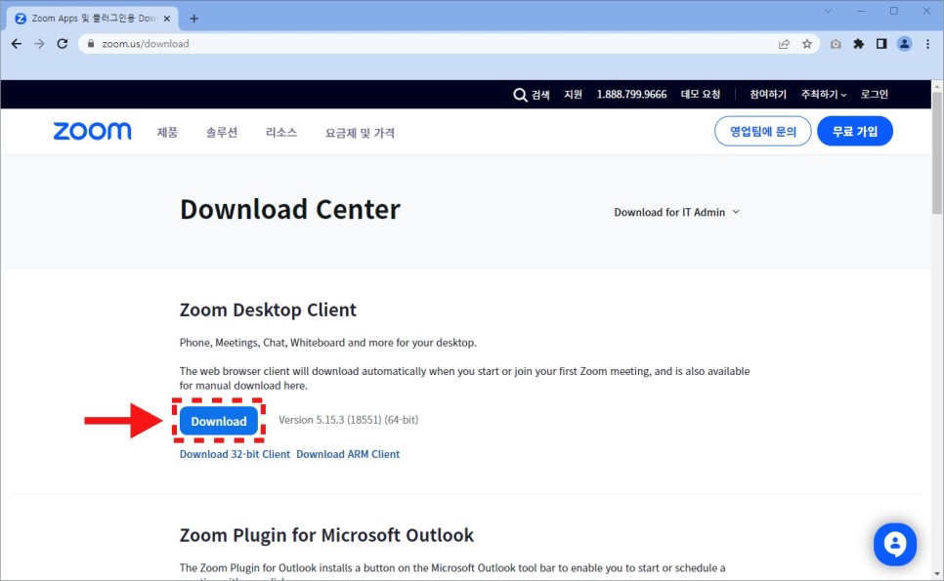The height and width of the screenshot is (581, 944).
Task: Open the chat assistant bubble
Action: 894,544
